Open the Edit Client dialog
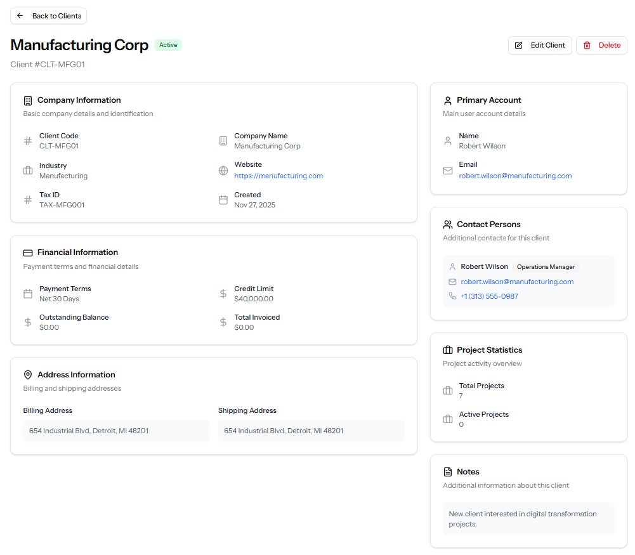 540,45
